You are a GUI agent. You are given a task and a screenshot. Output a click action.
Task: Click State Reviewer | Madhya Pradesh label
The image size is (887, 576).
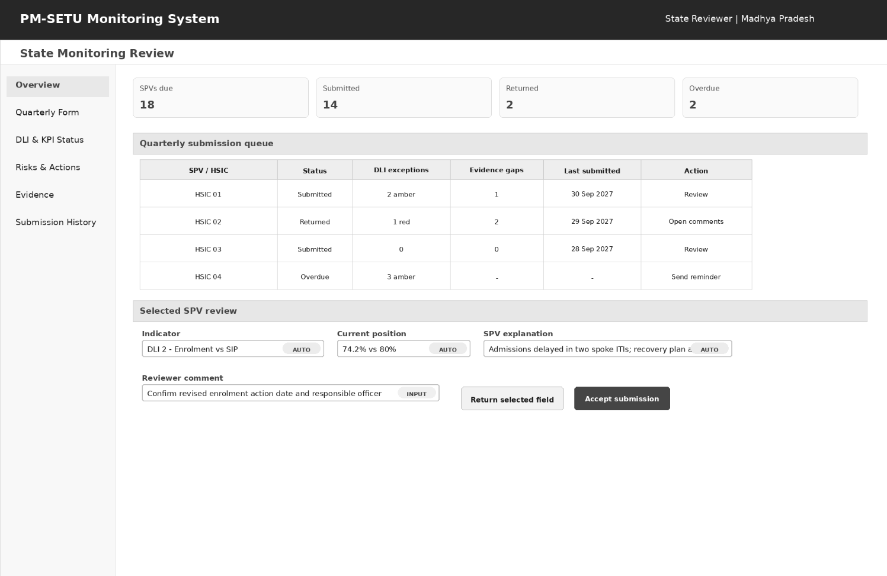739,19
